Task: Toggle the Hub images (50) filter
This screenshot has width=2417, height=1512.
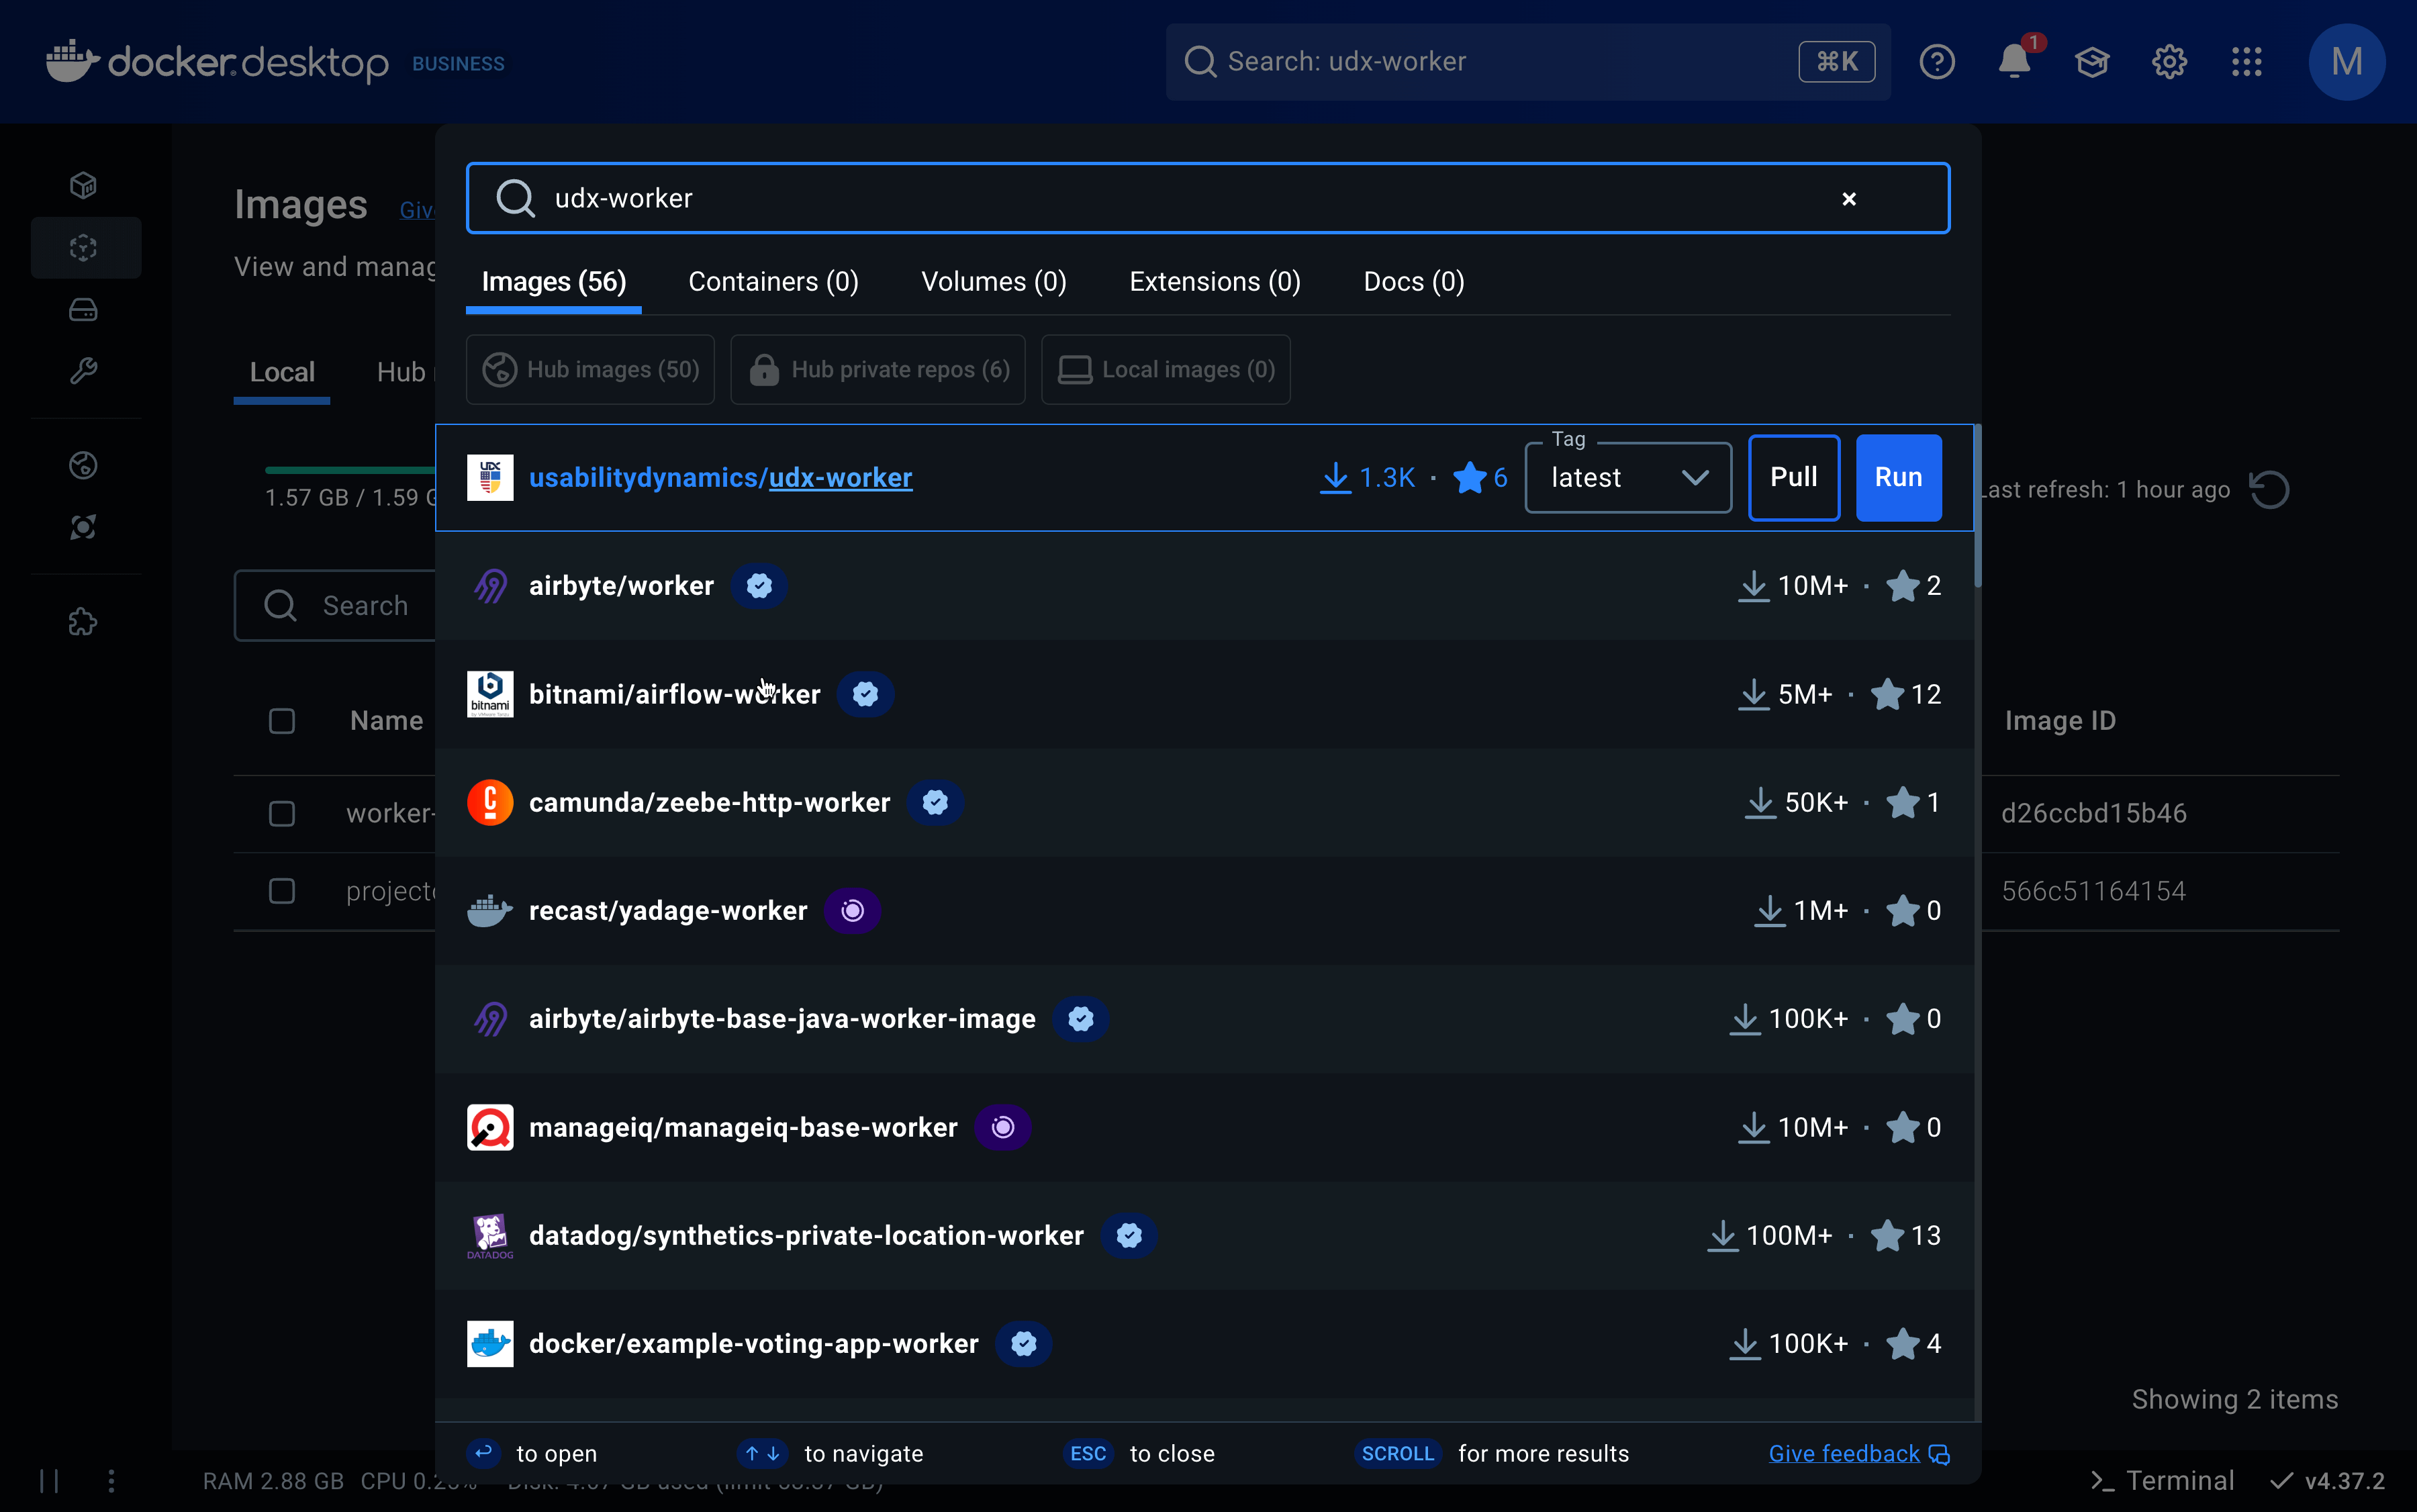Action: tap(590, 369)
